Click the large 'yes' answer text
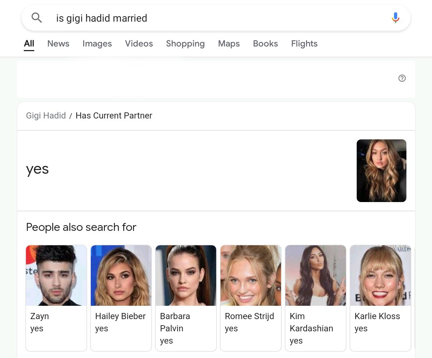This screenshot has width=432, height=358. click(x=37, y=169)
